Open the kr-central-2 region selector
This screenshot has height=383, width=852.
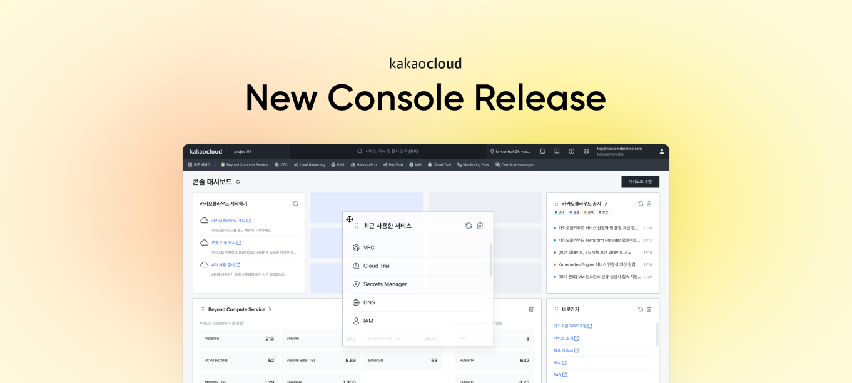click(509, 151)
